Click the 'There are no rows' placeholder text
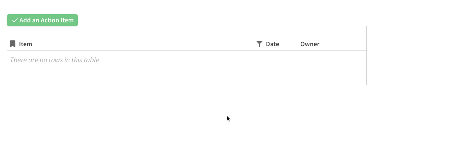 (x=54, y=60)
